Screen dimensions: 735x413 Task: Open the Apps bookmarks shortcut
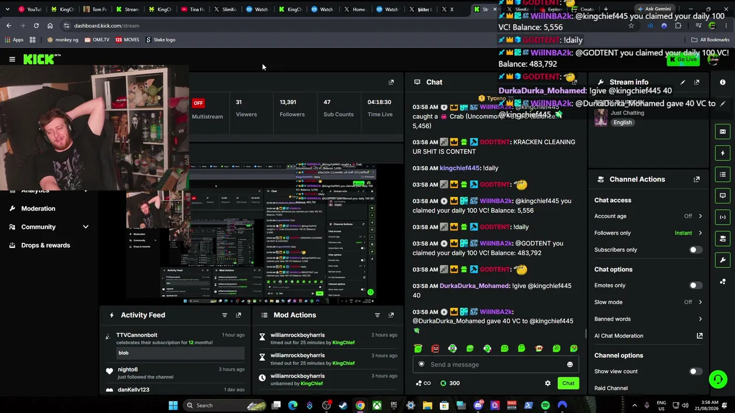pyautogui.click(x=14, y=40)
